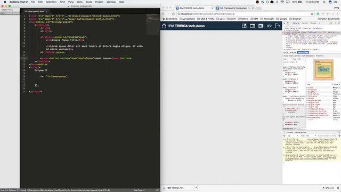Open the Tools menu in Sublime Text
The width and height of the screenshot is (341, 192).
89,2
